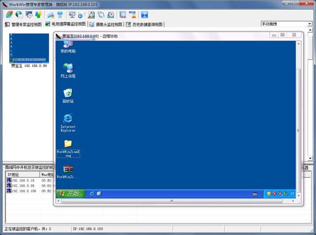Click the blue and yellow users toolbar icon

(x=38, y=15)
